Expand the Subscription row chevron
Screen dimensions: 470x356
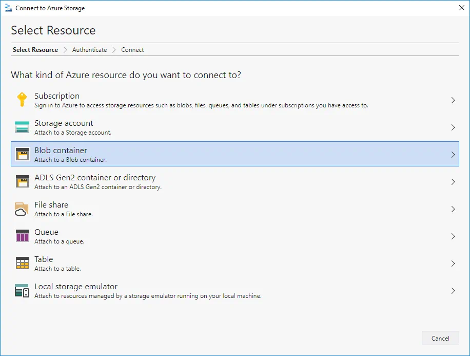453,100
